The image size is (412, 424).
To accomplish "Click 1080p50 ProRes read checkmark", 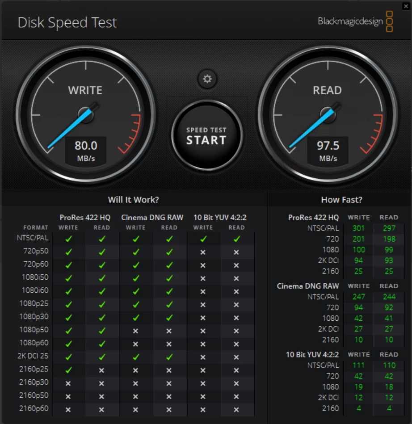I will pos(102,331).
